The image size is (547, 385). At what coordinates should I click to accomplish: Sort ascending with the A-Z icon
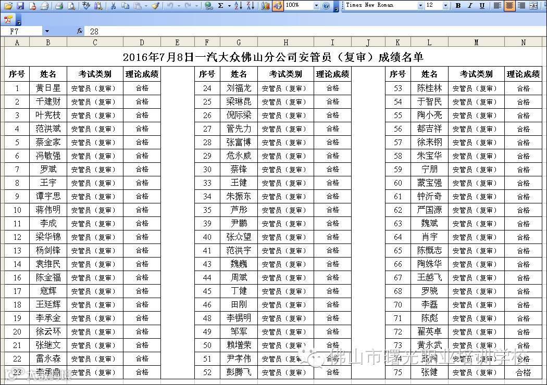point(238,6)
